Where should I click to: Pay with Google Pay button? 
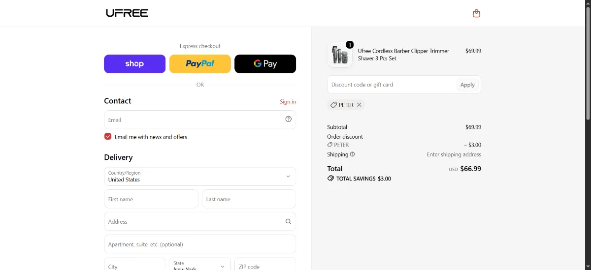[265, 64]
